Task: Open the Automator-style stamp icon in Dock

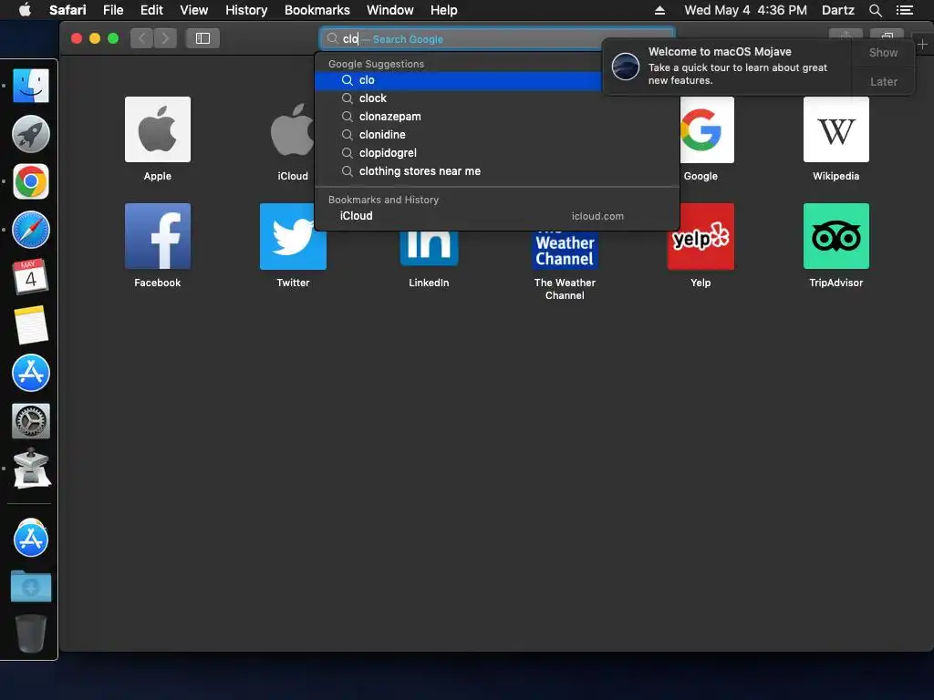Action: (31, 468)
